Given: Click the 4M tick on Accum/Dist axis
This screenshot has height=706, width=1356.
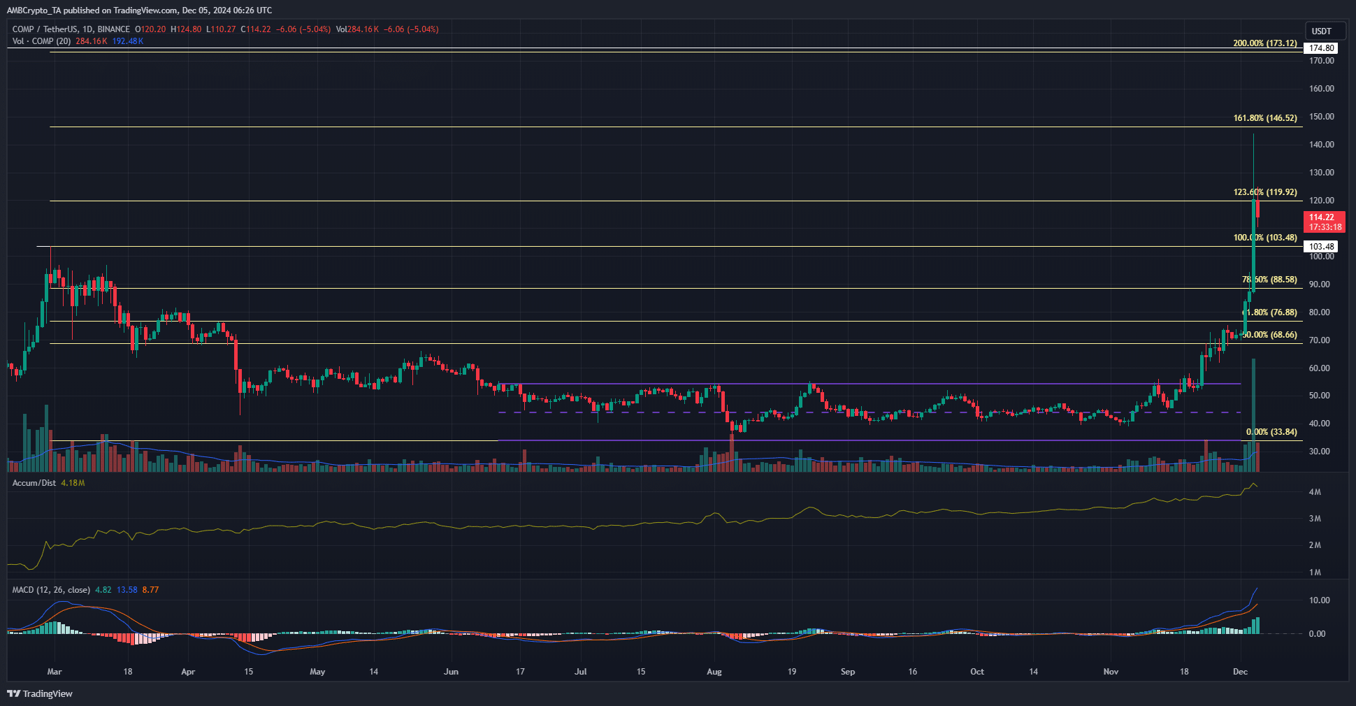Looking at the screenshot, I should click(x=1315, y=492).
